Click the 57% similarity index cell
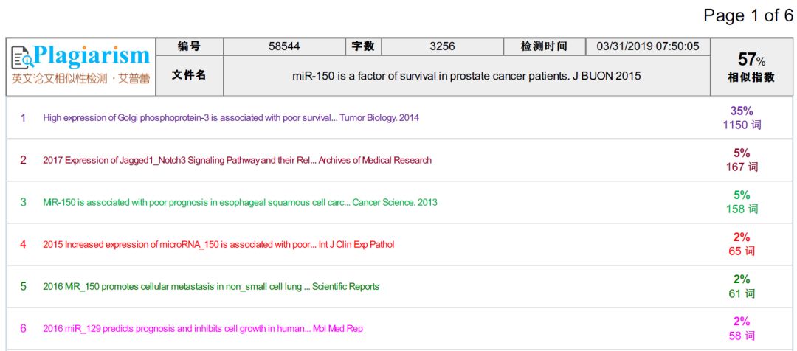 pos(752,67)
